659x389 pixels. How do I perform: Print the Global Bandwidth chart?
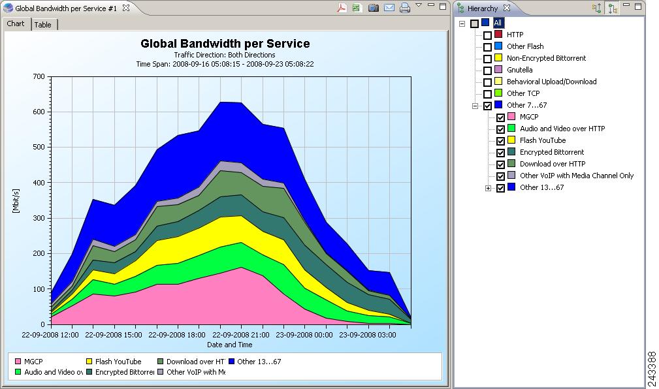coord(406,8)
